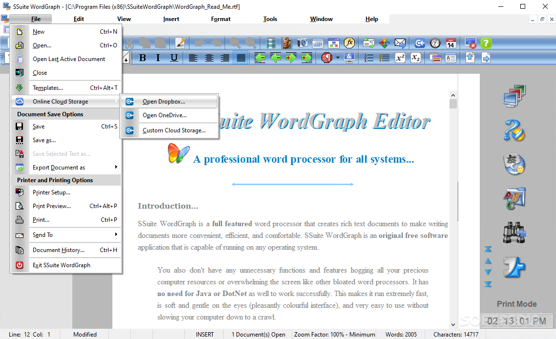Viewport: 556px width, 339px height.
Task: Open the Help menu
Action: coord(372,19)
